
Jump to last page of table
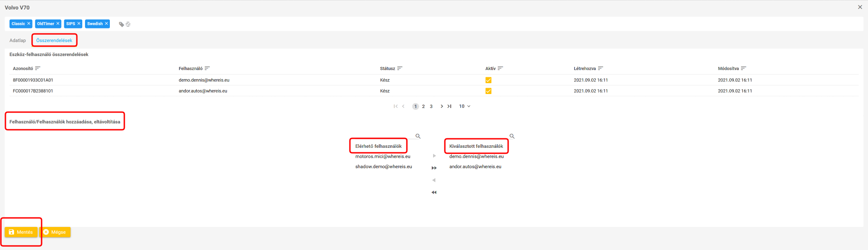(449, 106)
